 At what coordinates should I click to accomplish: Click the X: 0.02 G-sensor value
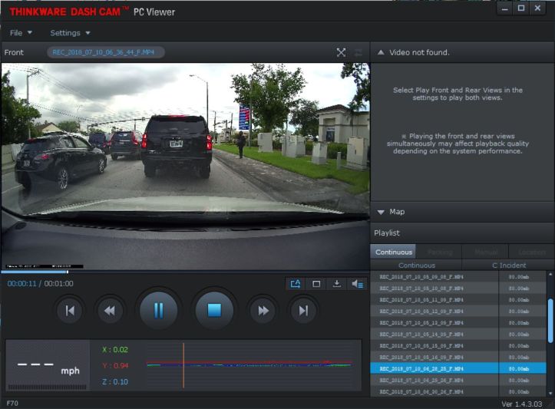coord(115,350)
